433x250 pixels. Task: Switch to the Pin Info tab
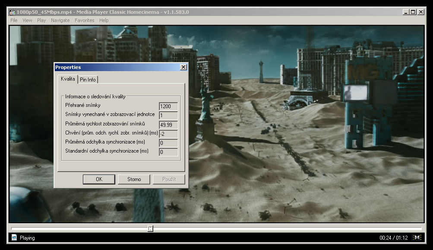pyautogui.click(x=88, y=80)
